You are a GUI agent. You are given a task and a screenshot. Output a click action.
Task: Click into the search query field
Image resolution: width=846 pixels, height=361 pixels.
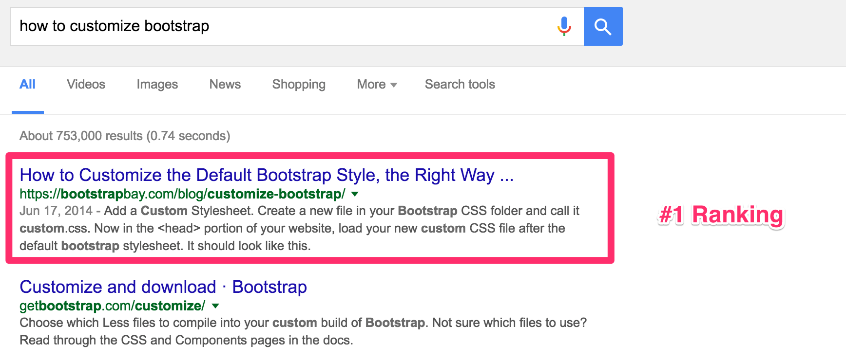point(297,26)
